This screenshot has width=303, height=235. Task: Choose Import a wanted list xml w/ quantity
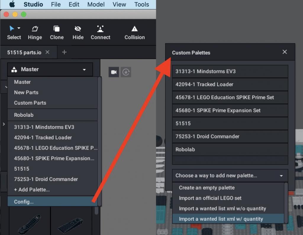tap(228, 219)
